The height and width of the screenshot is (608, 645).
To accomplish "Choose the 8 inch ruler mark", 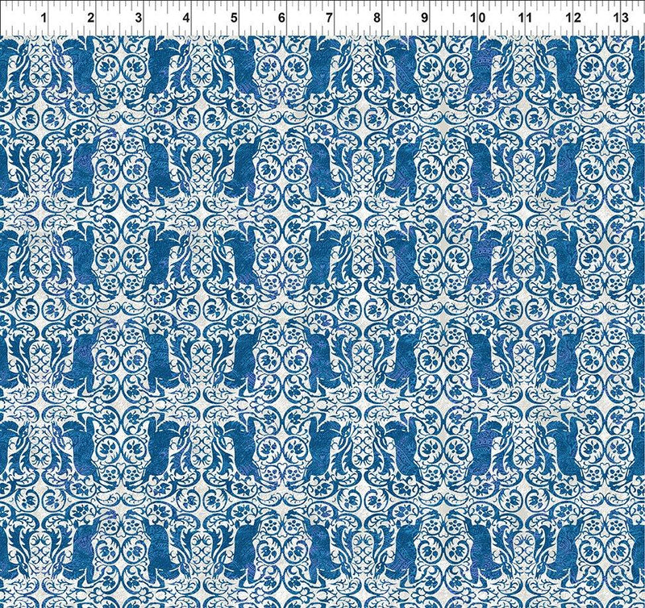I will 377,17.
